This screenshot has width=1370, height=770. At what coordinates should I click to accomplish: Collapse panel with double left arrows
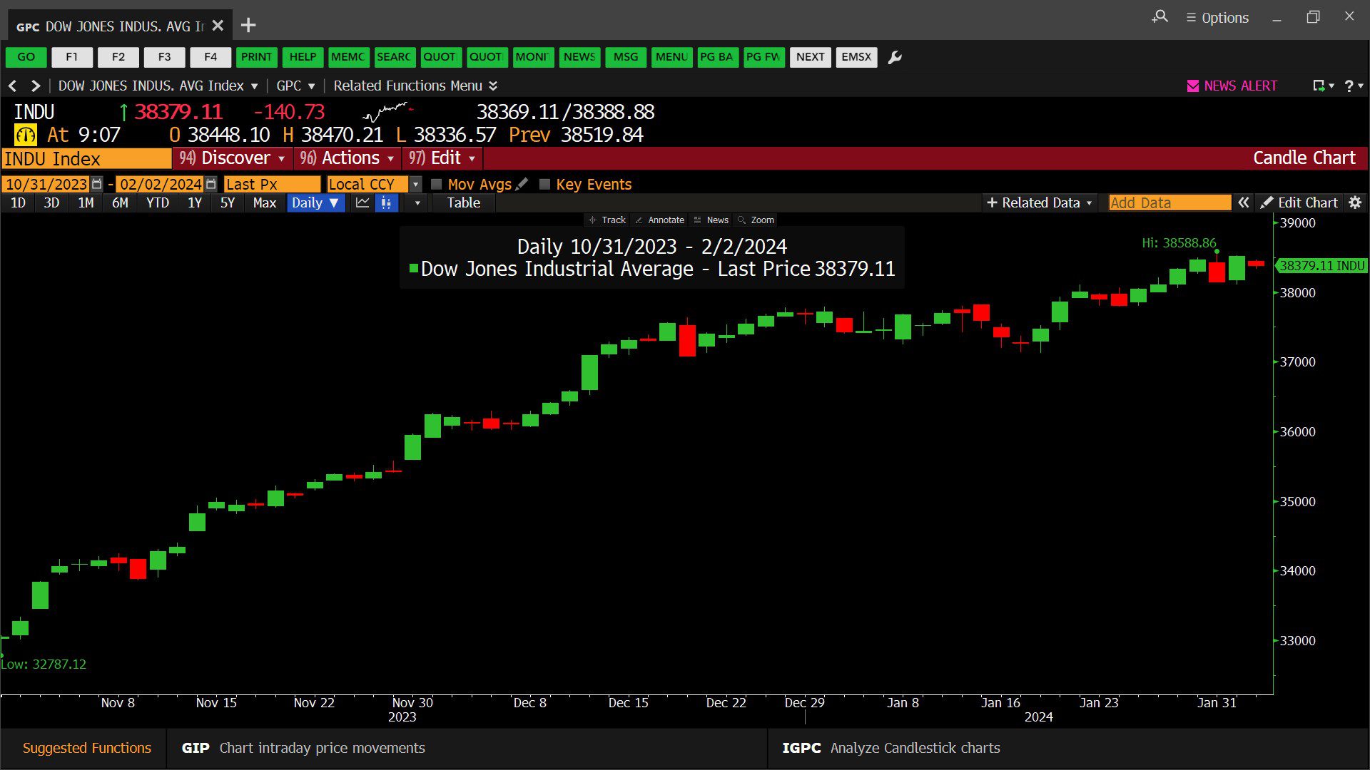(x=1243, y=202)
